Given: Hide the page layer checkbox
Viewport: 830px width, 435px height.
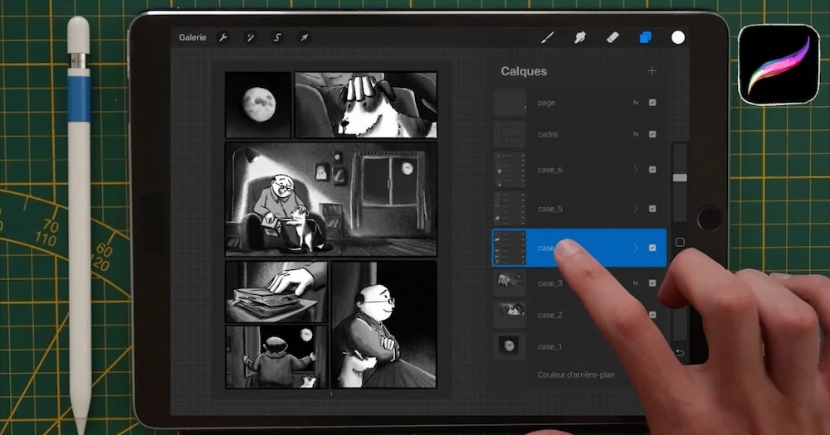Looking at the screenshot, I should [x=652, y=103].
